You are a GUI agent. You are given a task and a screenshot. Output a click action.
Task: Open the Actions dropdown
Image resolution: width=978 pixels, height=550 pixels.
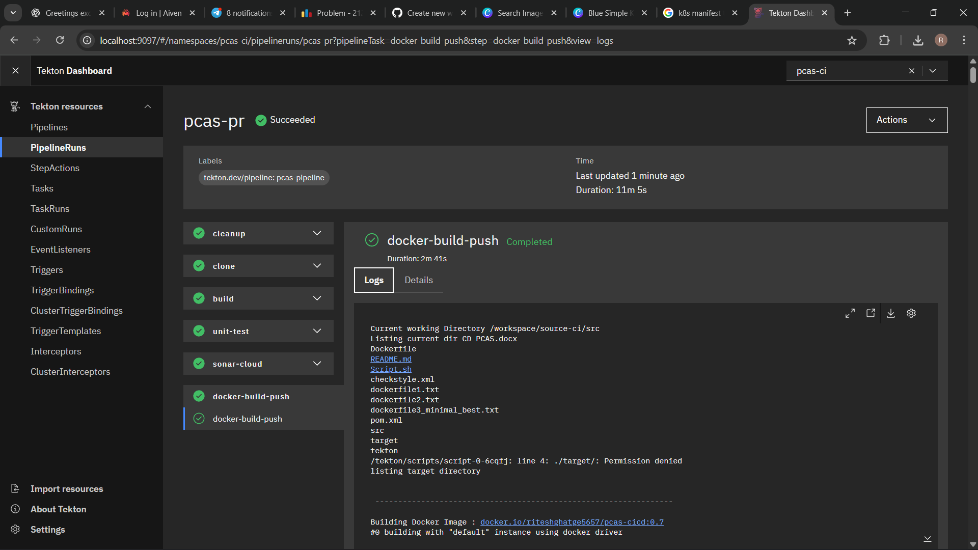coord(907,120)
